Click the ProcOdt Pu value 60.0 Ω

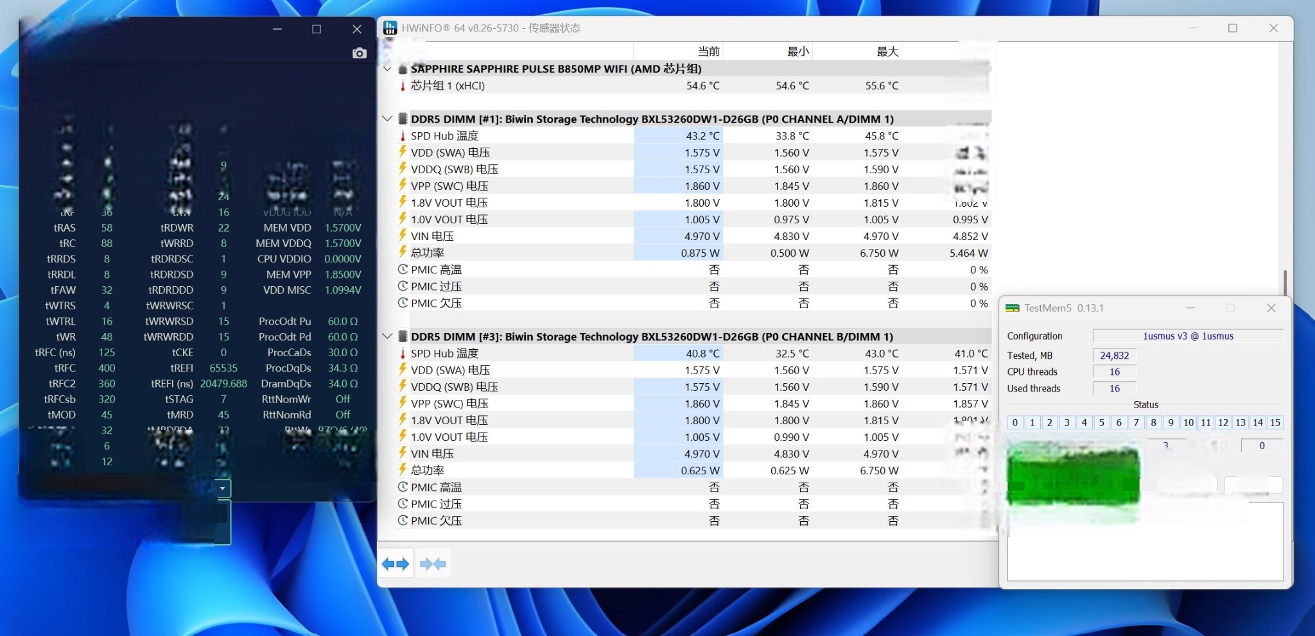pos(343,321)
